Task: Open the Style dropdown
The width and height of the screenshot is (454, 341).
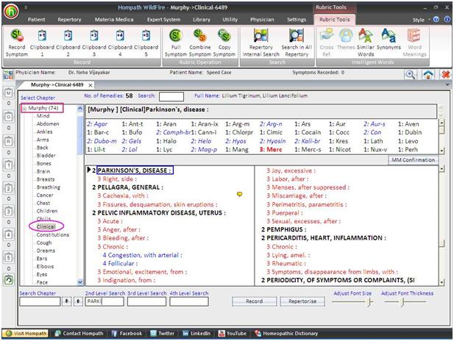Action: click(421, 20)
